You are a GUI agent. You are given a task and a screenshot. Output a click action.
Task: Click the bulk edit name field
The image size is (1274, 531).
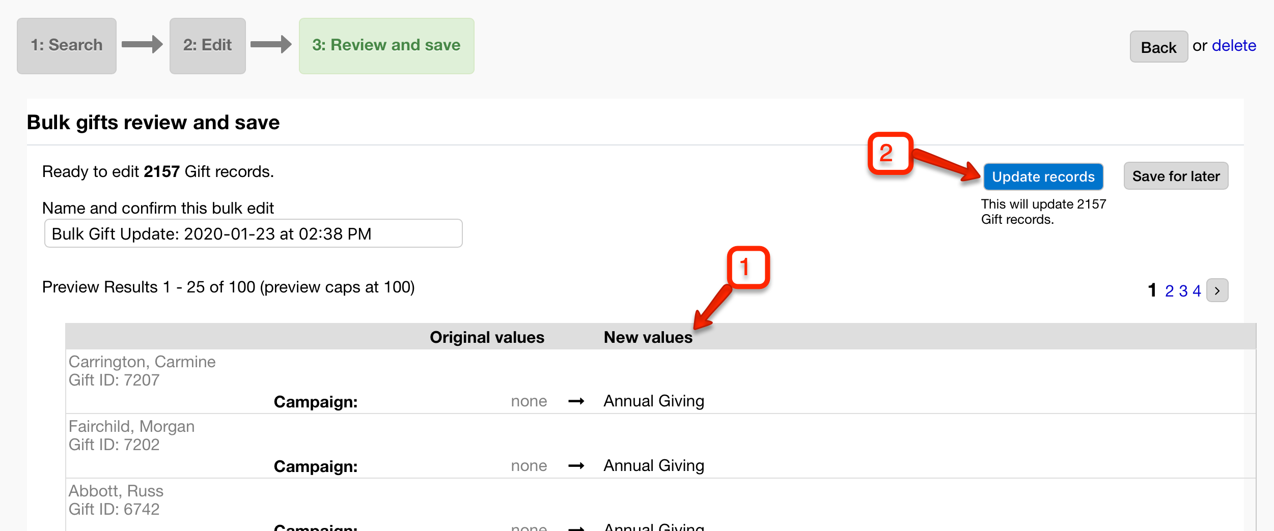pyautogui.click(x=254, y=233)
